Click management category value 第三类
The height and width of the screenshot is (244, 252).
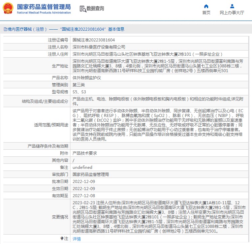tap(78, 85)
